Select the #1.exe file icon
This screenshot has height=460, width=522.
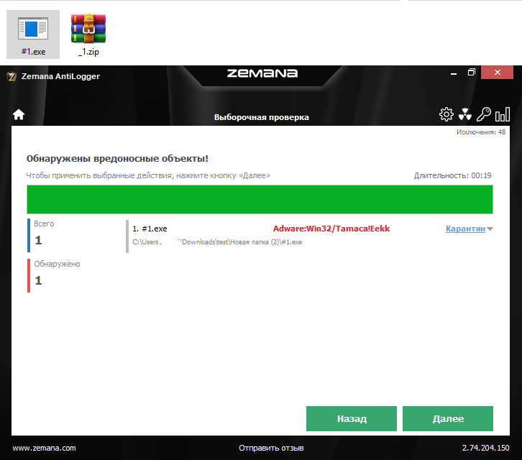click(33, 34)
